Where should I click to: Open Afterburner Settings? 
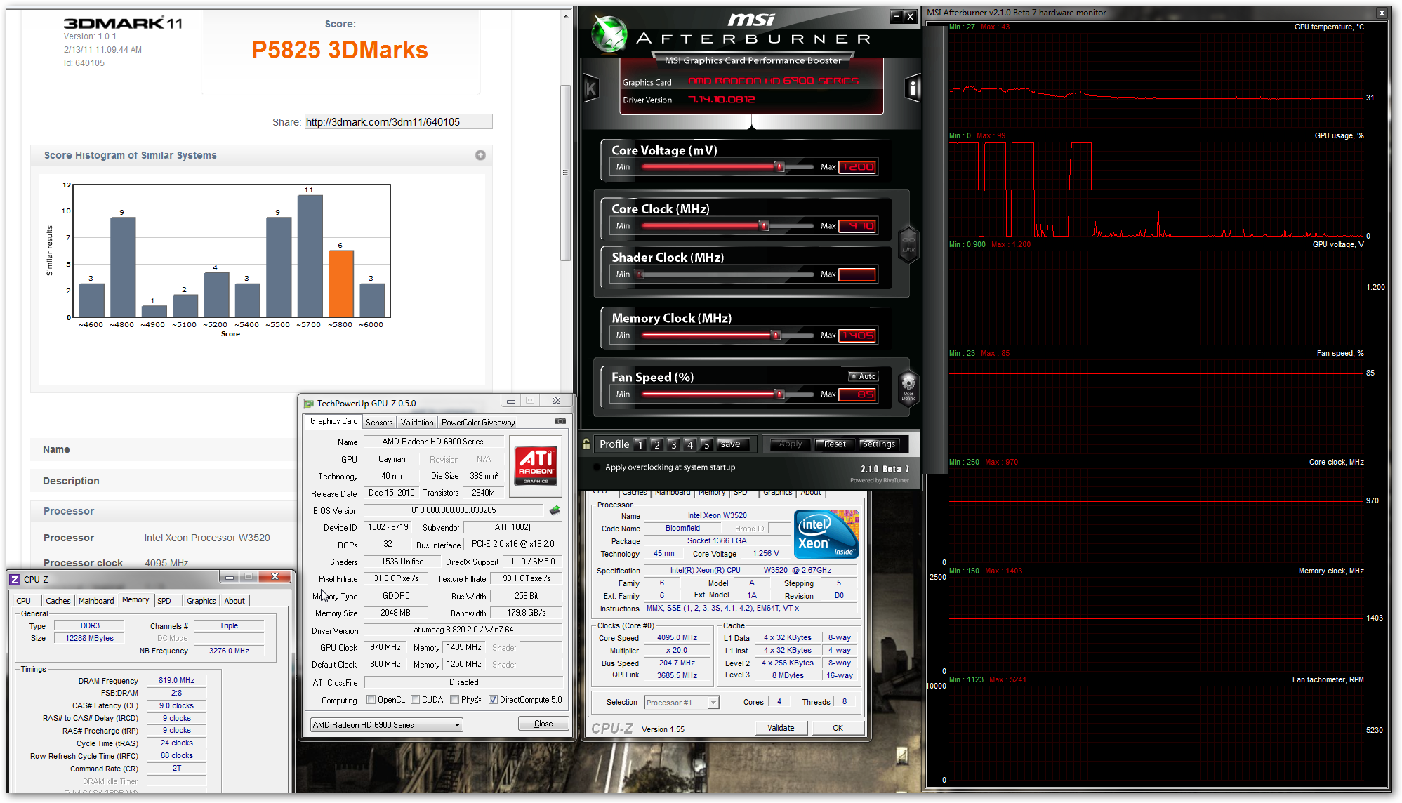(879, 444)
